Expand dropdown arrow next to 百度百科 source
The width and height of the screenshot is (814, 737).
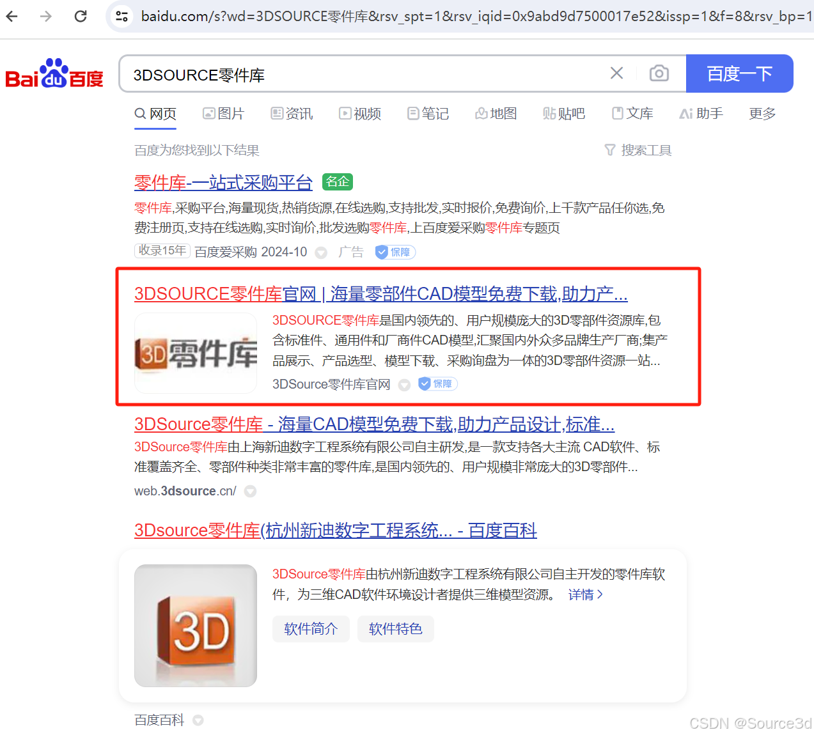coord(198,720)
